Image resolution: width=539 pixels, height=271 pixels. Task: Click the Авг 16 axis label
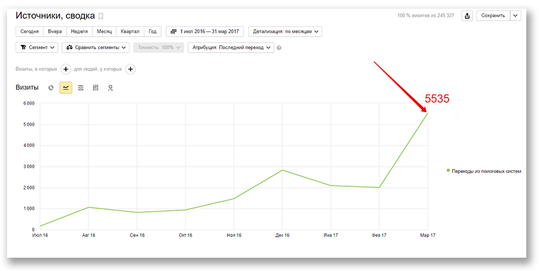[88, 235]
